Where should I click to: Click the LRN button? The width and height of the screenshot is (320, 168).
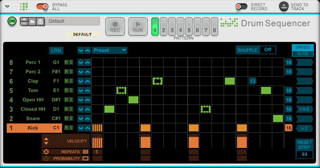tap(56, 50)
